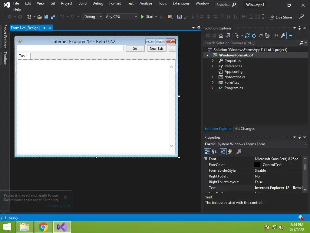Open the Server Explorer side tab
310x233 pixels.
tap(5, 36)
